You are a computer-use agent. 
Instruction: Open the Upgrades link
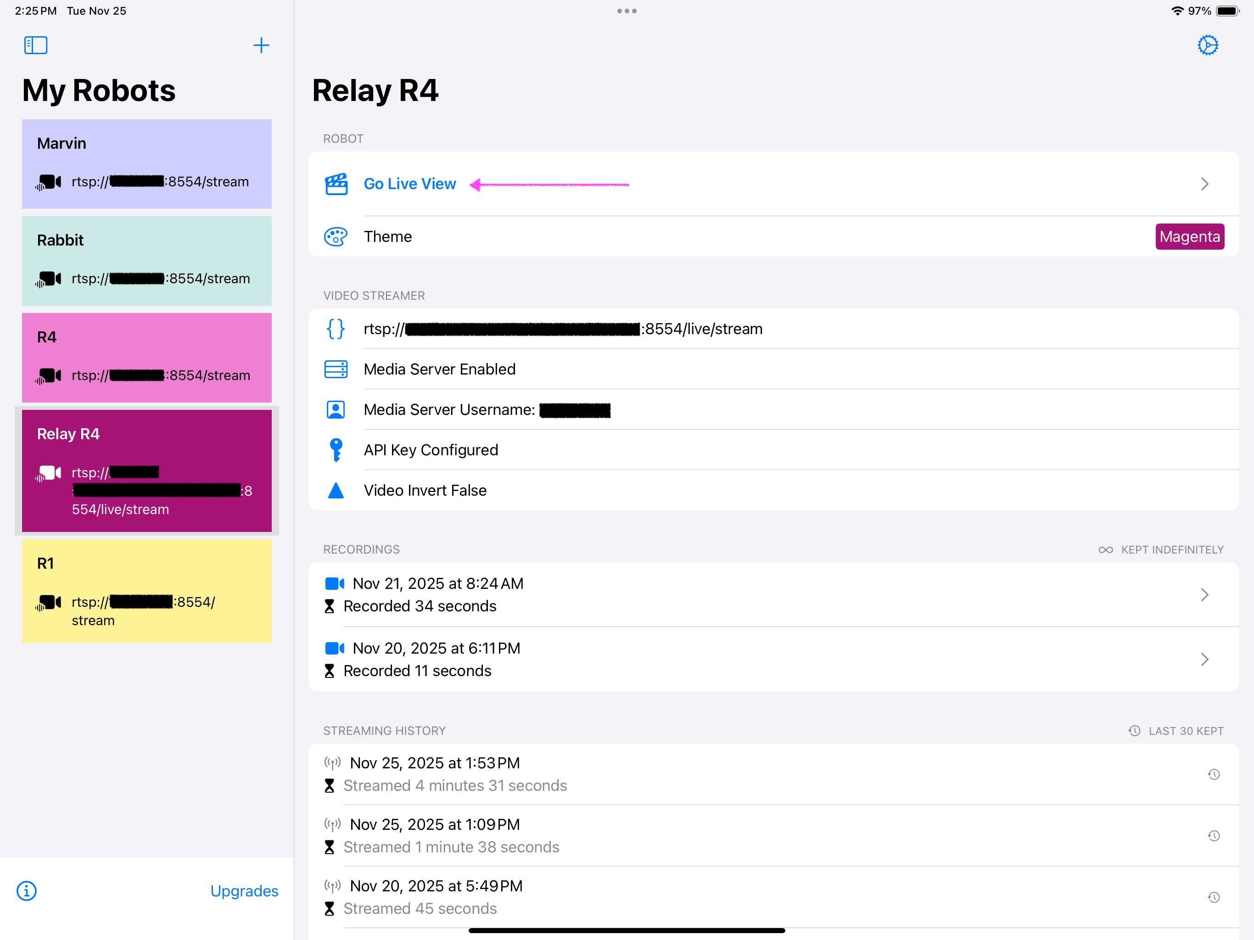click(x=244, y=891)
